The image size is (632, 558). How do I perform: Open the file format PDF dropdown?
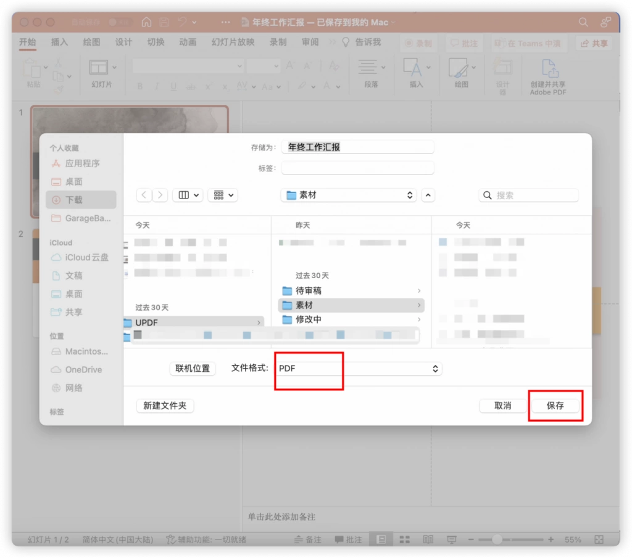(359, 368)
